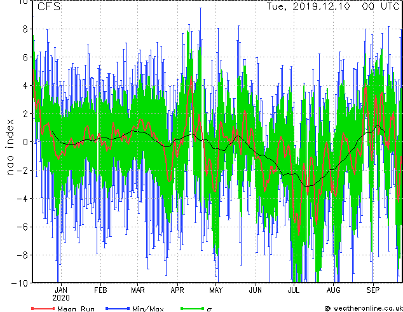Select the JUN month axis label
403x312 pixels.
[x=256, y=290]
